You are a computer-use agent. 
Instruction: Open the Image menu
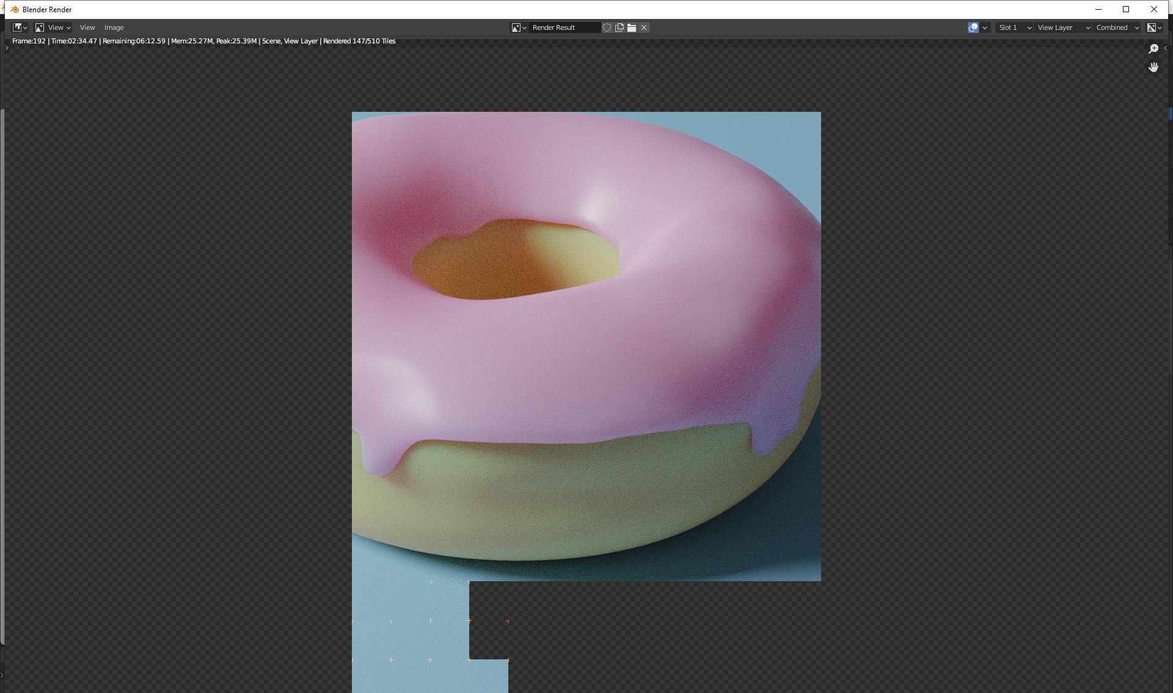coord(114,28)
